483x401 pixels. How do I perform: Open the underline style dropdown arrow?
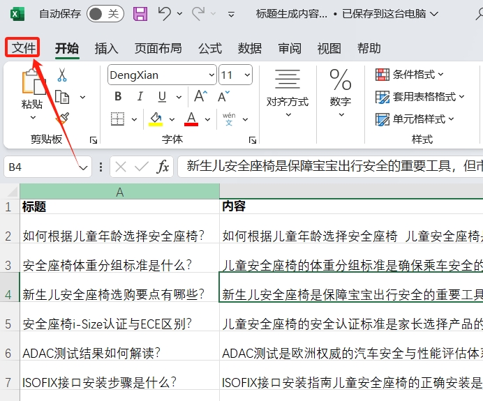point(179,97)
